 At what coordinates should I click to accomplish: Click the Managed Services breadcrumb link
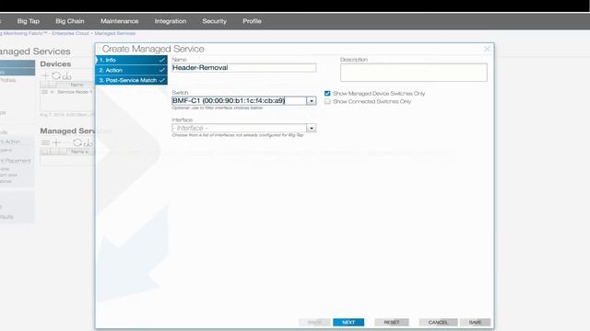tap(114, 33)
